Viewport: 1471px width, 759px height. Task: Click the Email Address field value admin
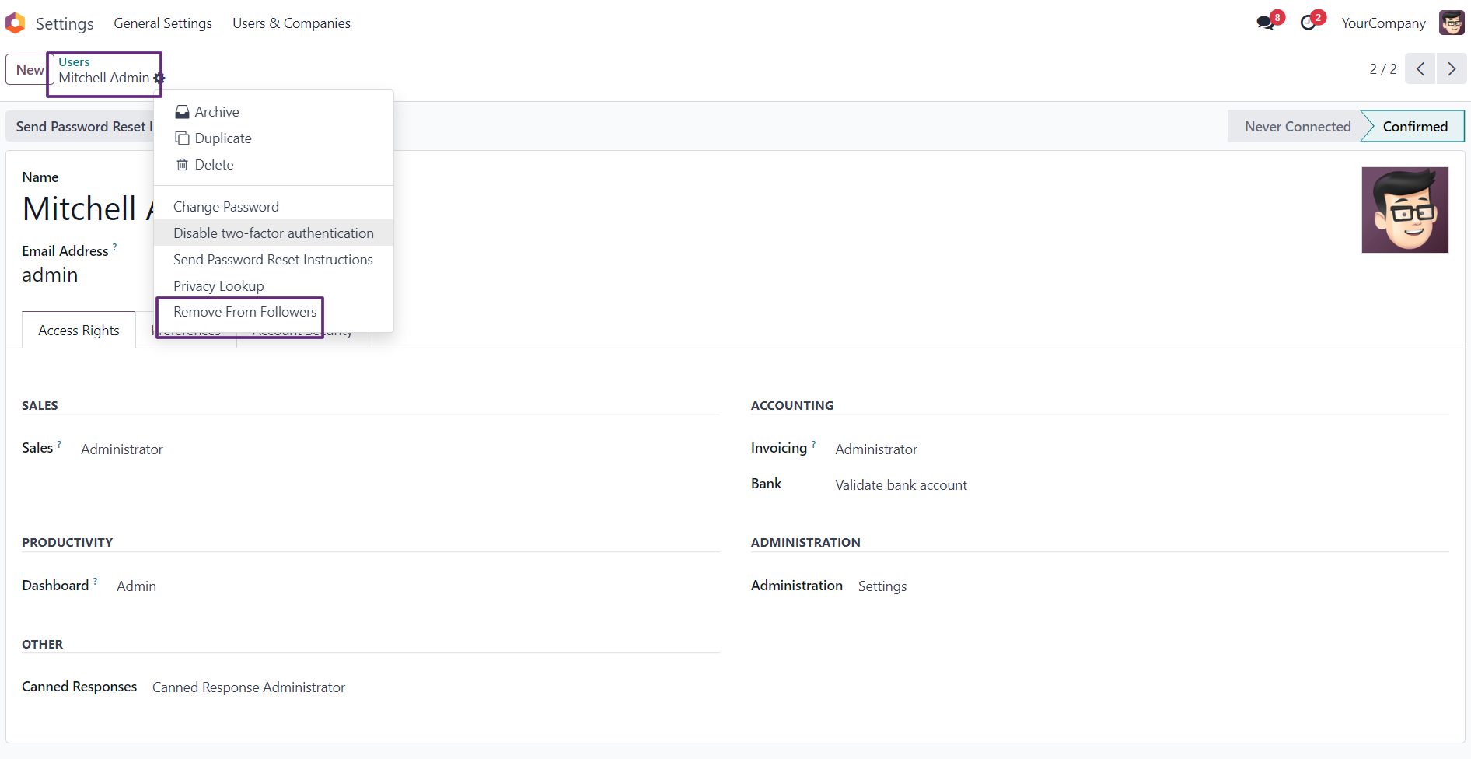[50, 275]
